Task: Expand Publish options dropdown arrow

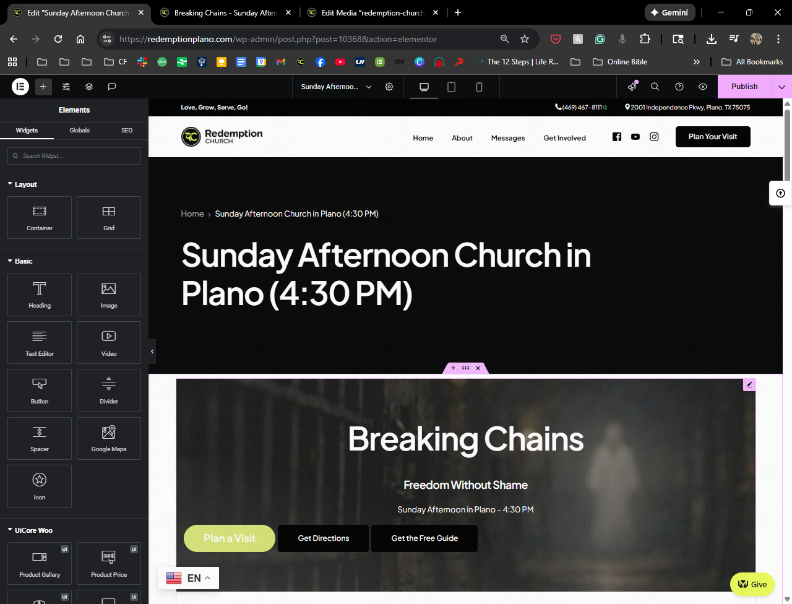Action: click(781, 87)
